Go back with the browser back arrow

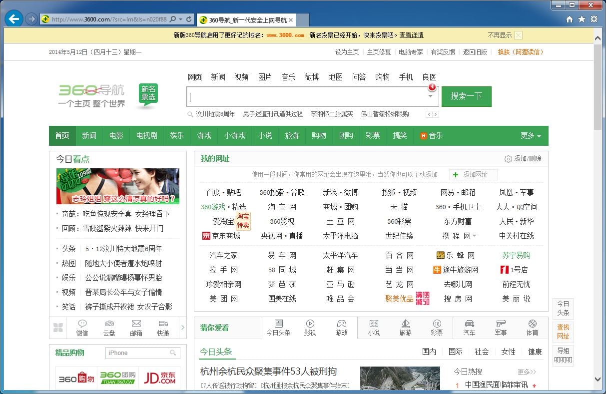(13, 19)
